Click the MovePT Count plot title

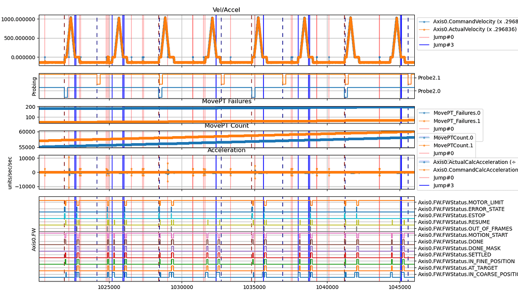click(x=227, y=125)
